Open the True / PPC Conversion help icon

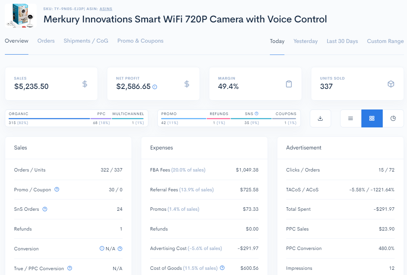click(70, 268)
